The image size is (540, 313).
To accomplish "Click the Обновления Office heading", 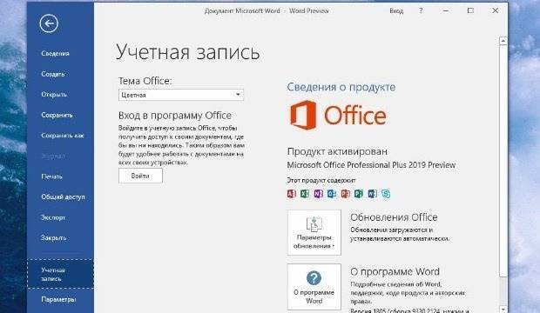I will tap(394, 217).
